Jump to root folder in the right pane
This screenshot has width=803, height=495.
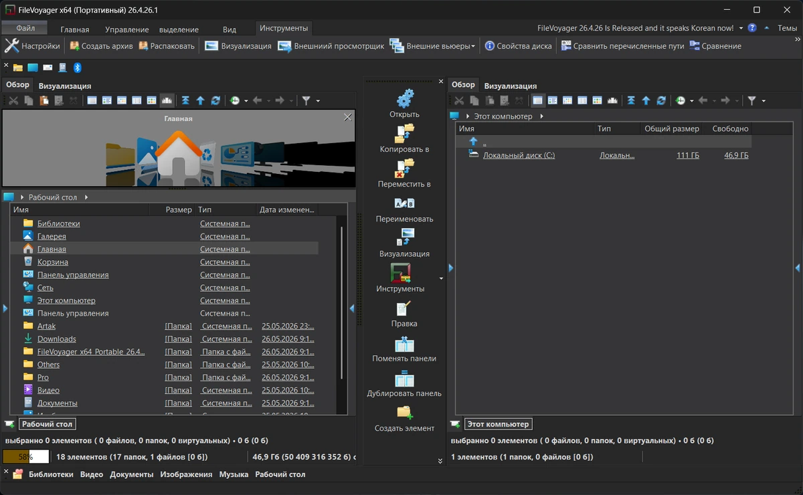pyautogui.click(x=631, y=100)
